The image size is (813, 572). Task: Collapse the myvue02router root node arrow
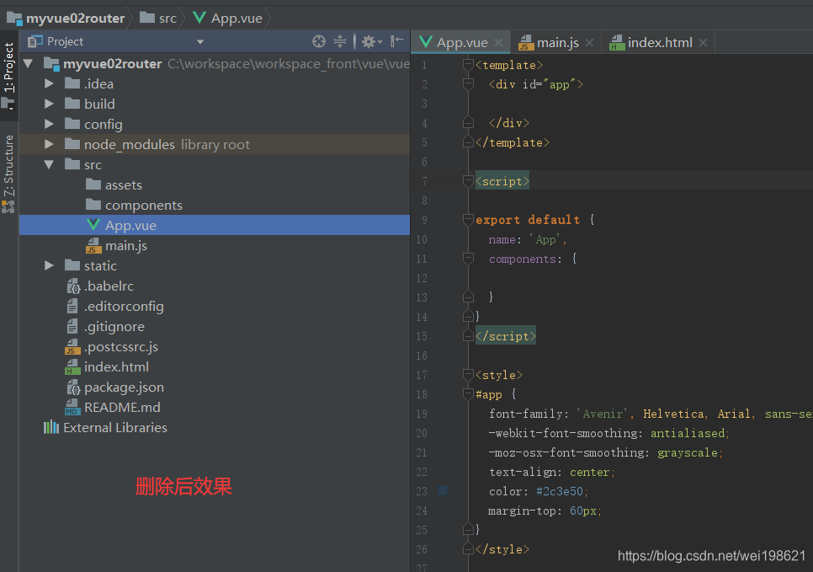29,64
